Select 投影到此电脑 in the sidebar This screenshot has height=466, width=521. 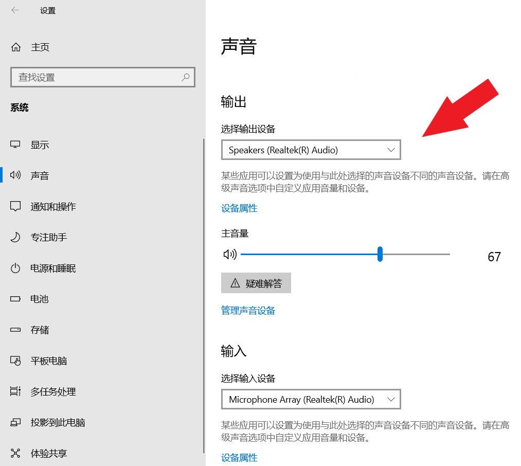click(x=58, y=422)
